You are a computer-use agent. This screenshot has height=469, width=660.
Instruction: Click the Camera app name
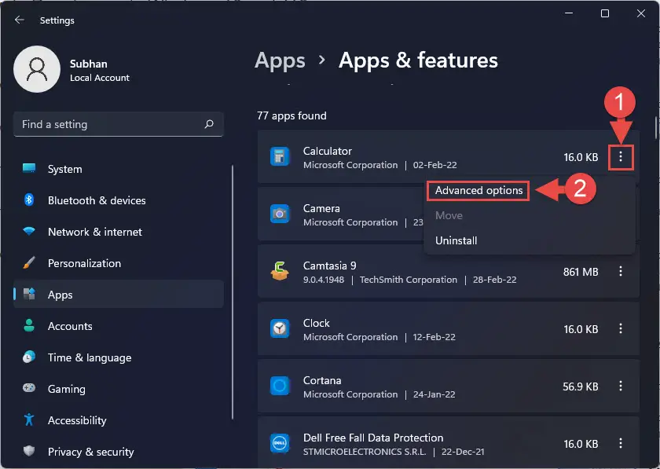pyautogui.click(x=321, y=208)
